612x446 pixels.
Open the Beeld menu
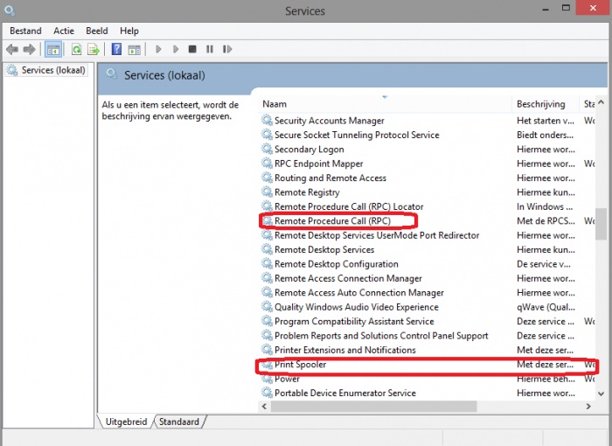97,31
